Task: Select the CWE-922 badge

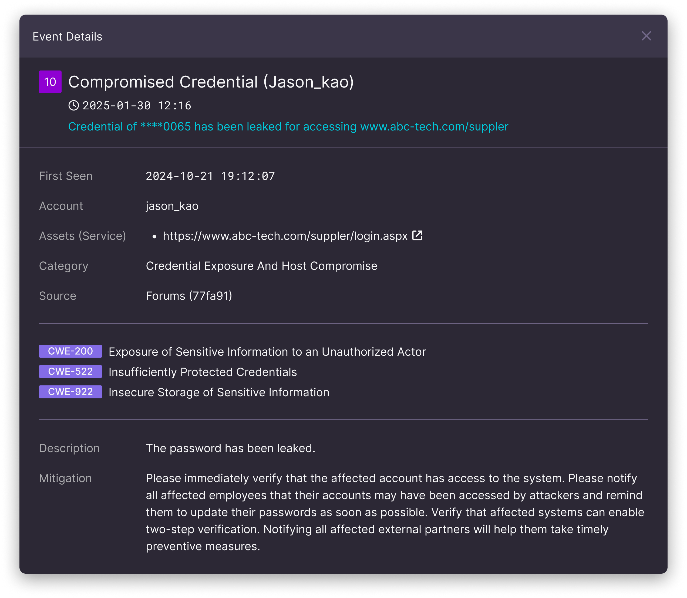Action: 70,392
